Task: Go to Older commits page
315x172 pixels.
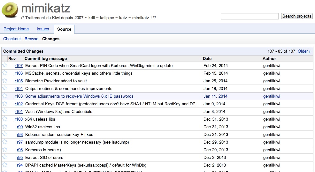Action: [304, 51]
